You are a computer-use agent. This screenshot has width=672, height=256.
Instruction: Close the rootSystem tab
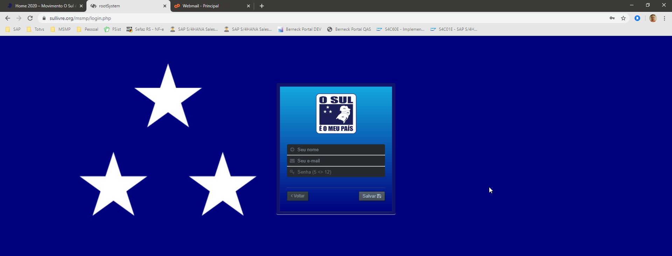pyautogui.click(x=165, y=6)
